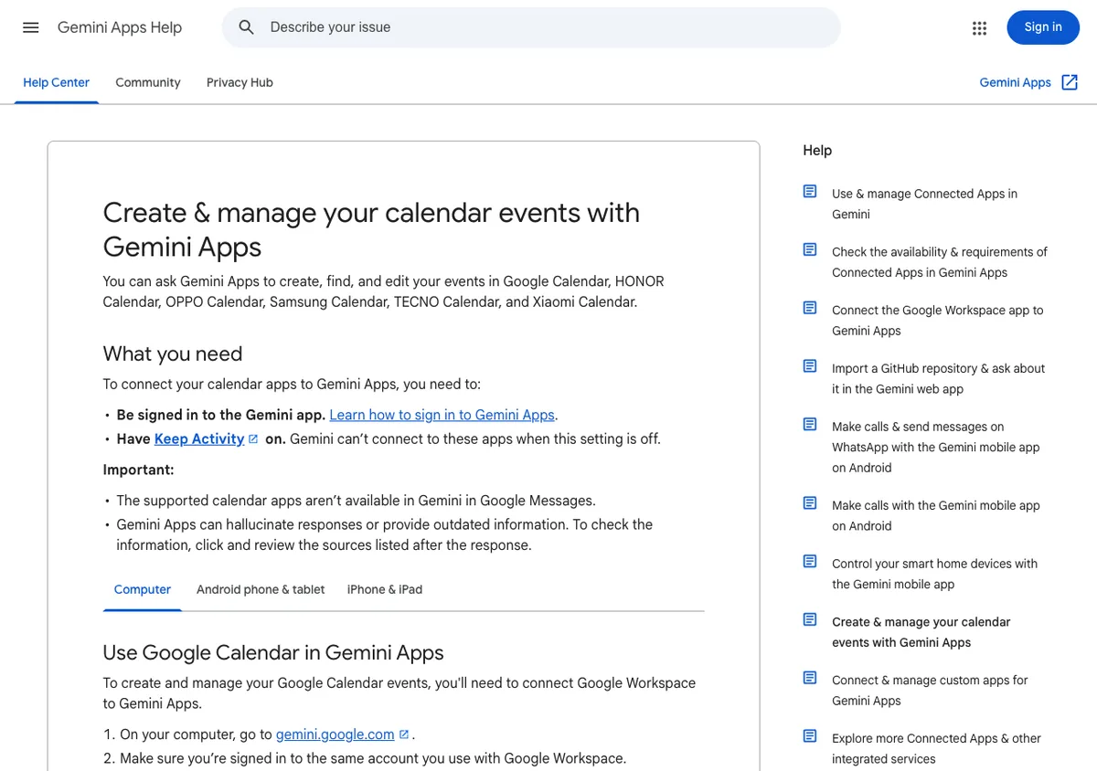
Task: Click the Gemini Apps external-link icon
Action: pyautogui.click(x=1070, y=82)
